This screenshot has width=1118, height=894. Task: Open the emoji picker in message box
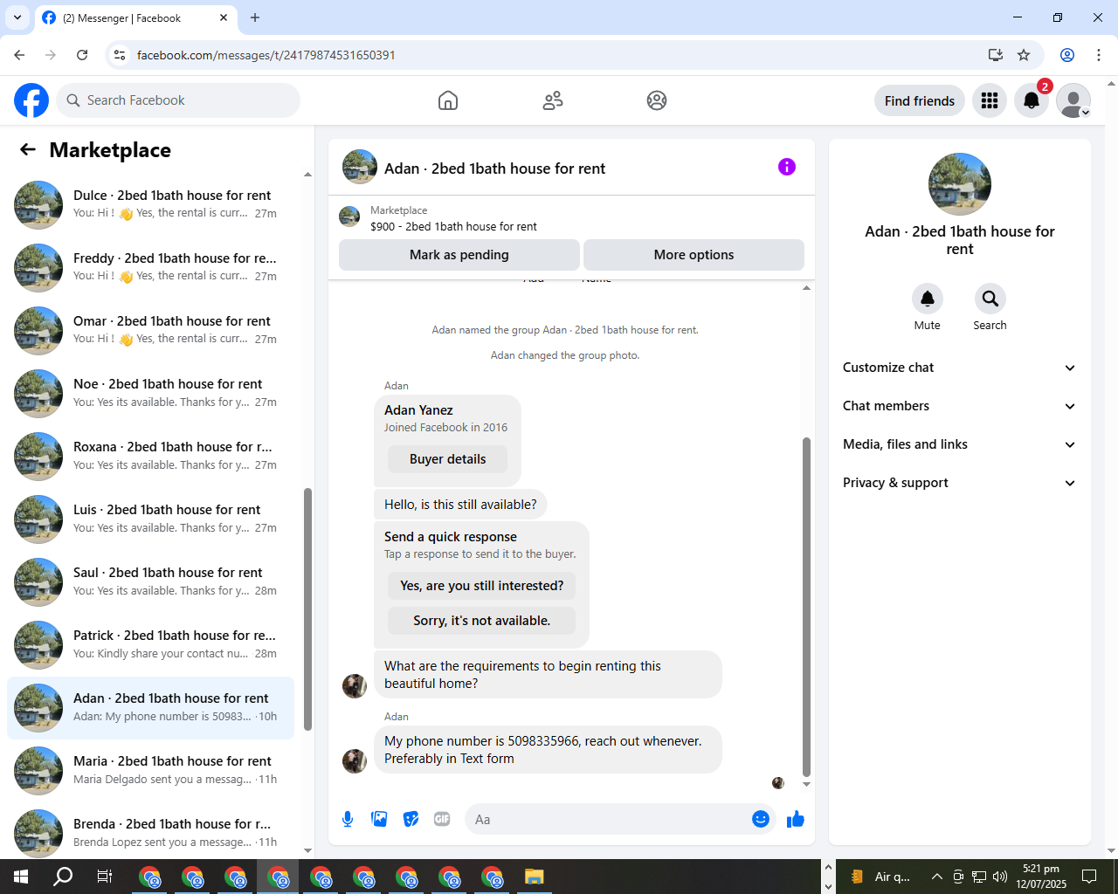point(761,819)
